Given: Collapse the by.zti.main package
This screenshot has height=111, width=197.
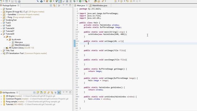Looking at the screenshot, I should point(7,39).
